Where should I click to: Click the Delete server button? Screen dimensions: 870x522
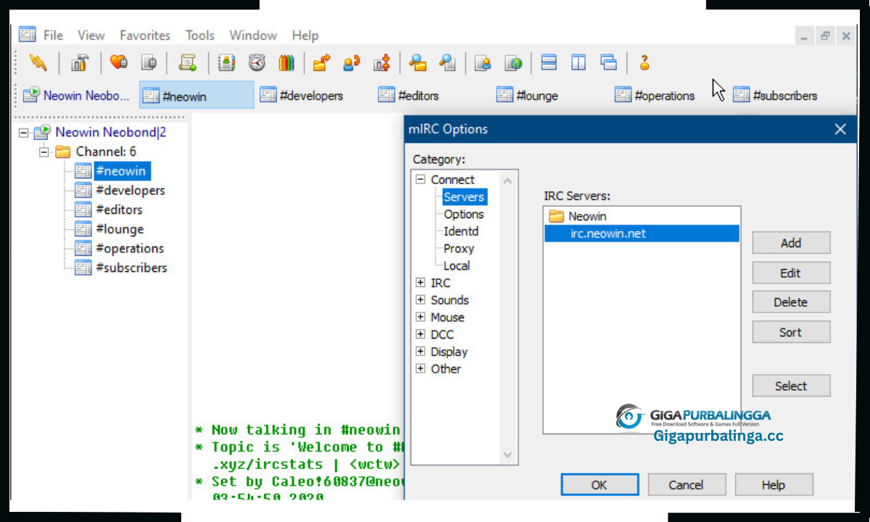coord(791,302)
